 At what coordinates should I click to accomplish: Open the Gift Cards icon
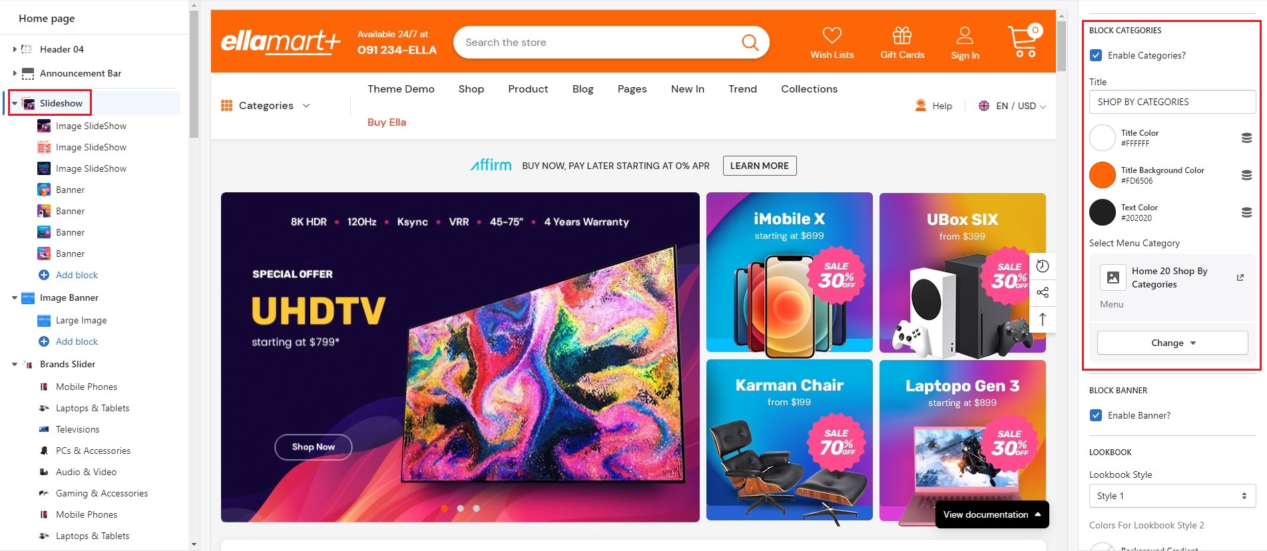click(x=902, y=35)
